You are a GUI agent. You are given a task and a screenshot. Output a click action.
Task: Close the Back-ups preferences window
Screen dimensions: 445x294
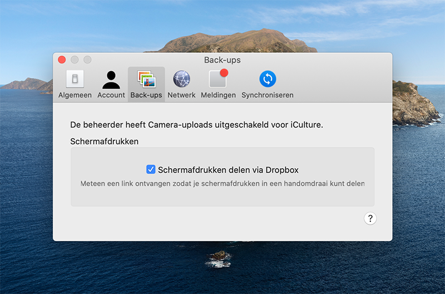point(62,60)
